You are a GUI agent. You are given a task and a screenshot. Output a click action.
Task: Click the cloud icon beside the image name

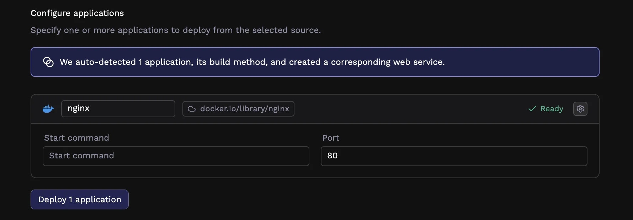pos(191,109)
